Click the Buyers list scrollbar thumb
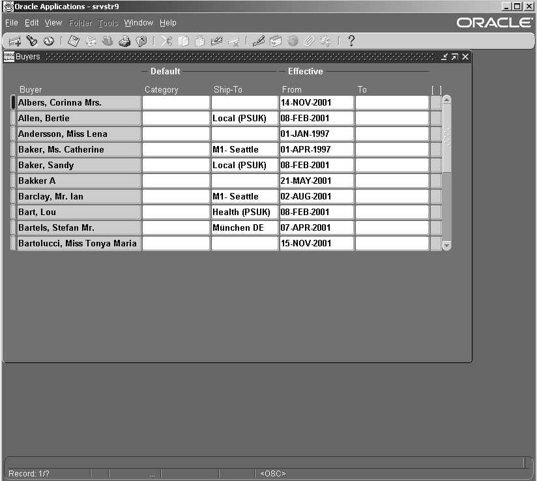Image resolution: width=537 pixels, height=481 pixels. point(446,138)
